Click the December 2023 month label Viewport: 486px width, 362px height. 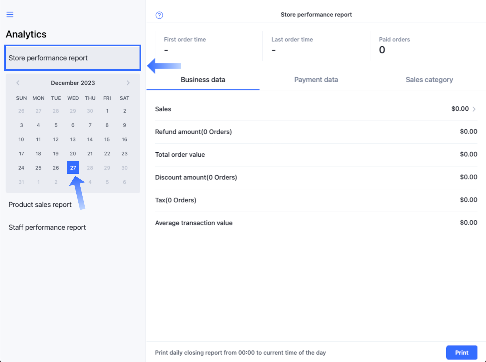point(73,83)
